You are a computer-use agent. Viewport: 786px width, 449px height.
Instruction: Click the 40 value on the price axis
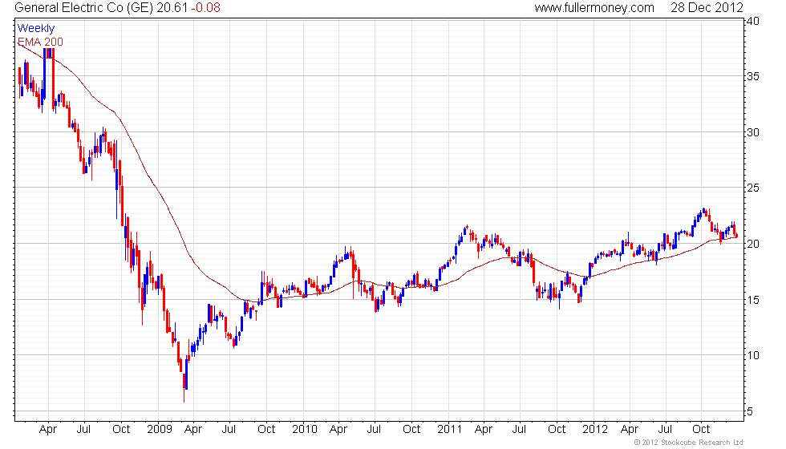click(x=753, y=21)
